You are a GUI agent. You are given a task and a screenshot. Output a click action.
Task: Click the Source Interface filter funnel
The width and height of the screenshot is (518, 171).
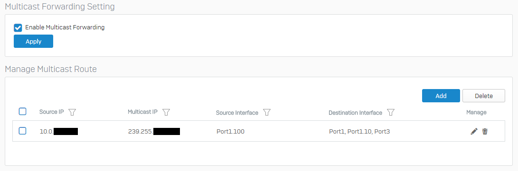[267, 112]
